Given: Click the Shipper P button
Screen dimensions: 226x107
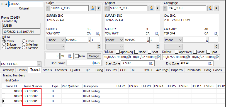Looking at the screenshot, I should pos(157,8).
